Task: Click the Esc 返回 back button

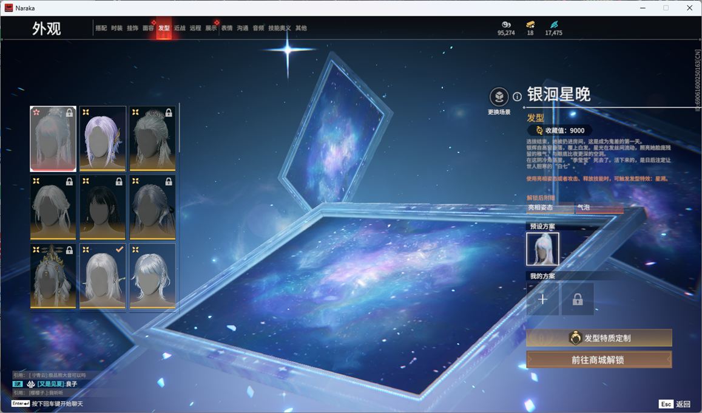Action: tap(675, 404)
